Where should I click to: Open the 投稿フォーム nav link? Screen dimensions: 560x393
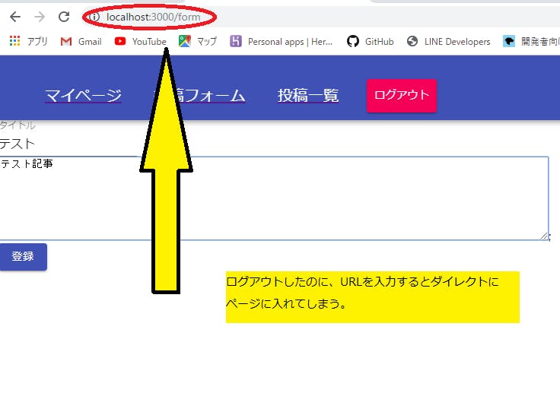(x=199, y=95)
